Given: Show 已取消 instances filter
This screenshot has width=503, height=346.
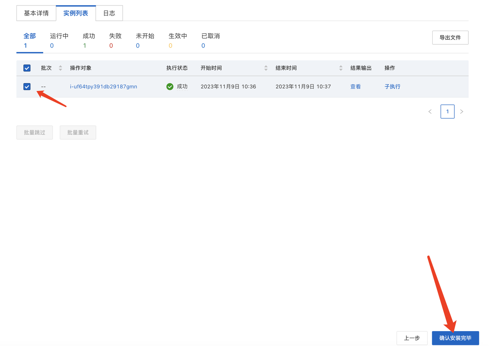Looking at the screenshot, I should [210, 40].
